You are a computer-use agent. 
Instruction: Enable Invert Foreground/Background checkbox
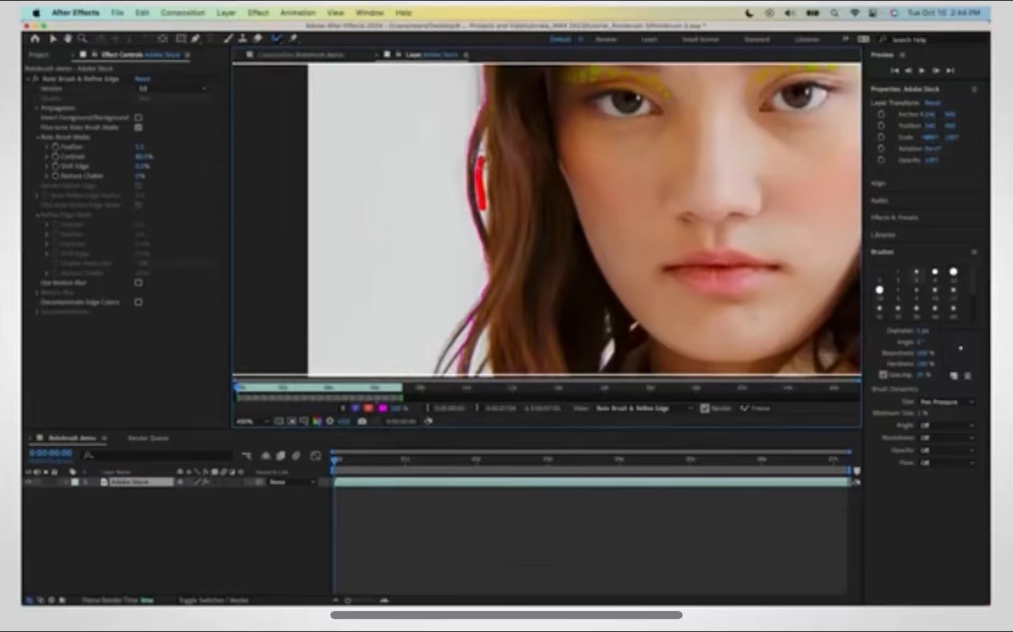click(x=138, y=118)
